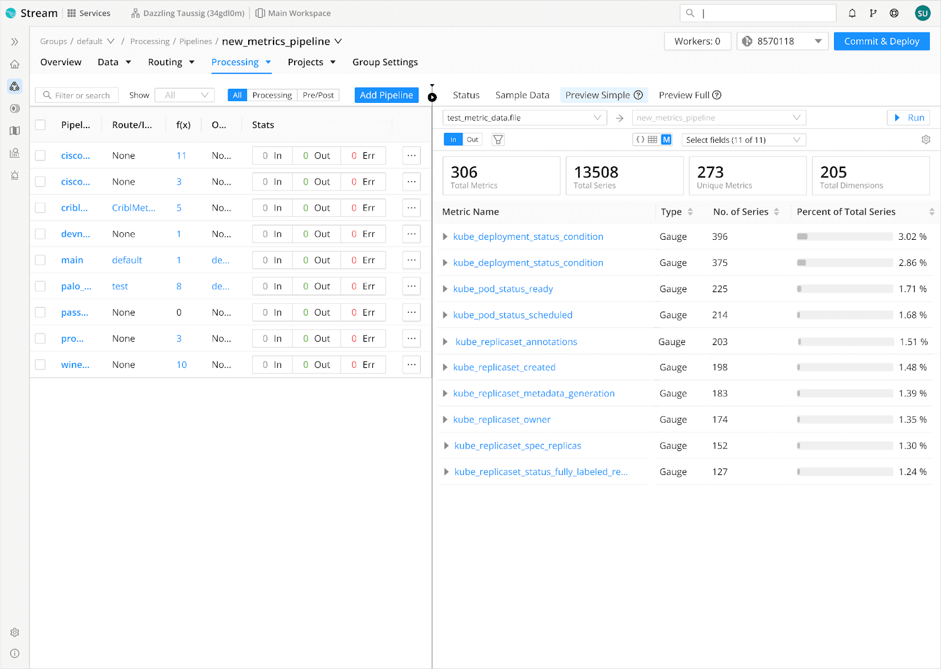
Task: Open the info icon at sidebar bottom
Action: 15,653
